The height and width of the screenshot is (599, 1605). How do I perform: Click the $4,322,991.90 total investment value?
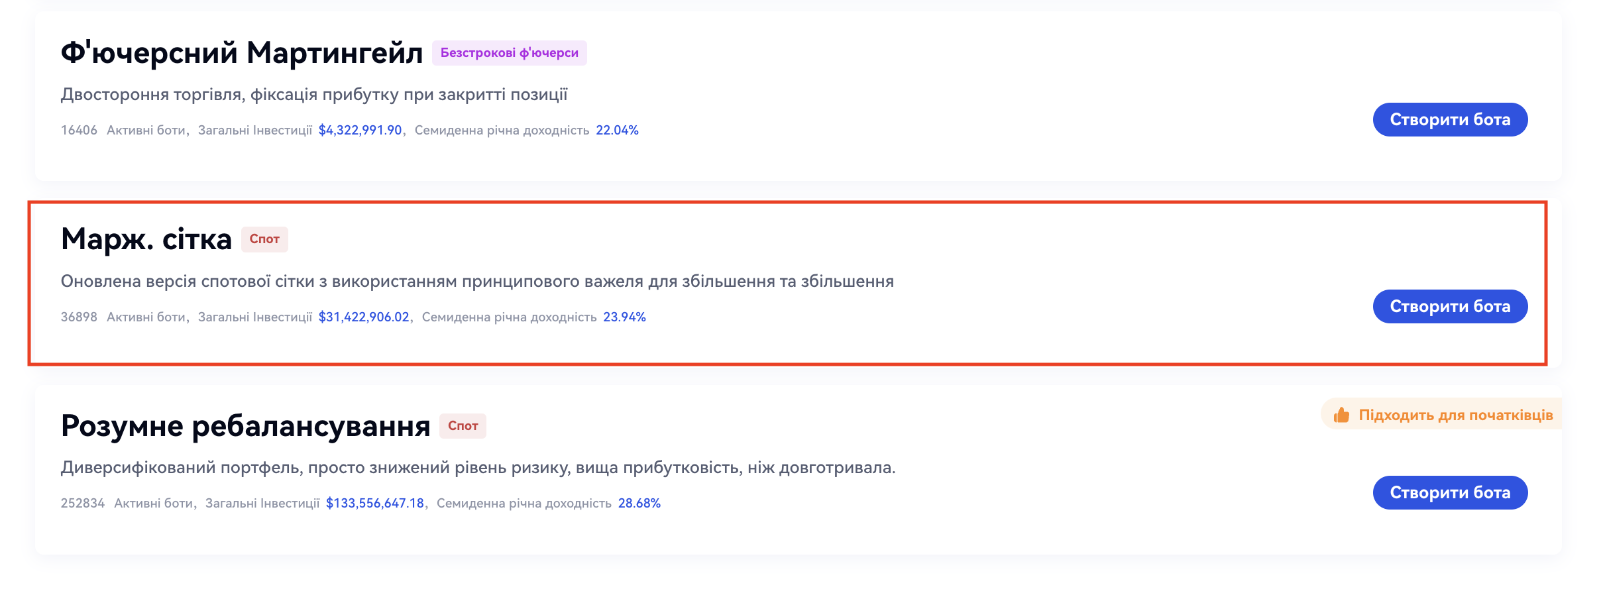(x=360, y=131)
